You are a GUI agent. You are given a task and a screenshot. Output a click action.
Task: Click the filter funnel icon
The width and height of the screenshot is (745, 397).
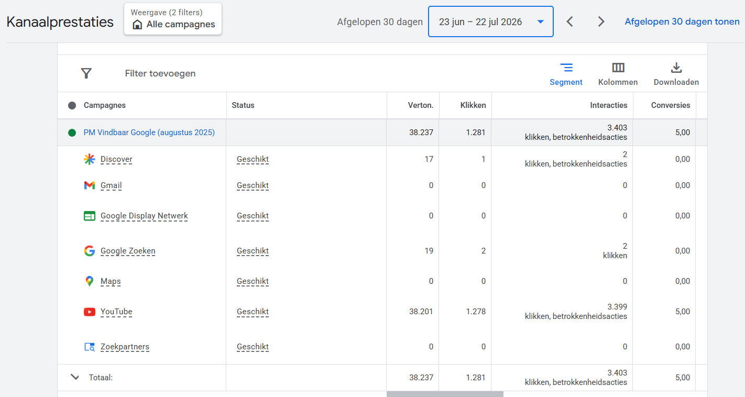coord(86,73)
